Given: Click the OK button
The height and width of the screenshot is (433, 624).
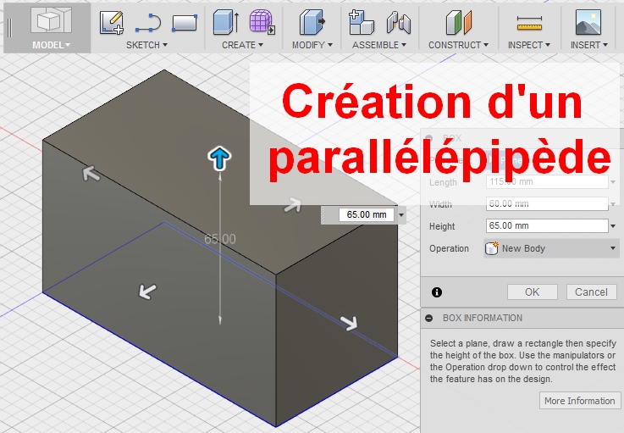Looking at the screenshot, I should pos(532,292).
